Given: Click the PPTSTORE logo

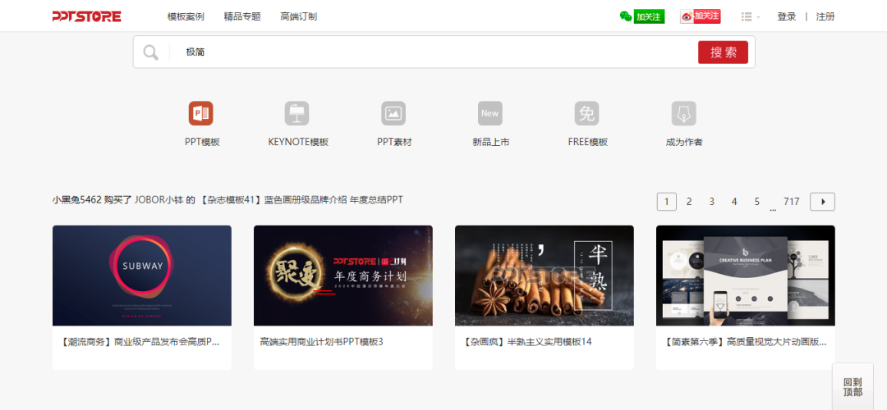Looking at the screenshot, I should coord(86,16).
